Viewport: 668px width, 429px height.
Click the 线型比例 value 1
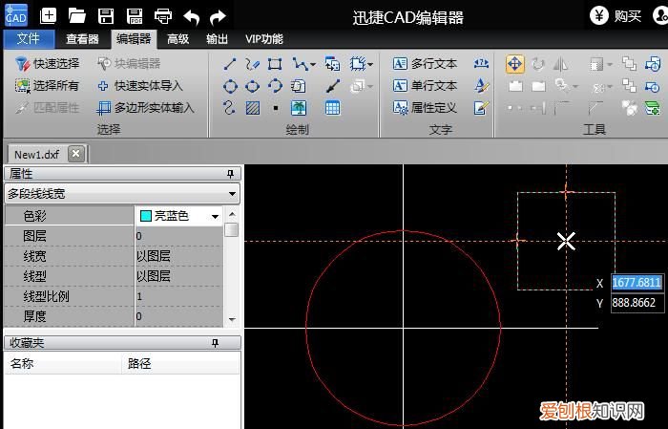tap(179, 296)
